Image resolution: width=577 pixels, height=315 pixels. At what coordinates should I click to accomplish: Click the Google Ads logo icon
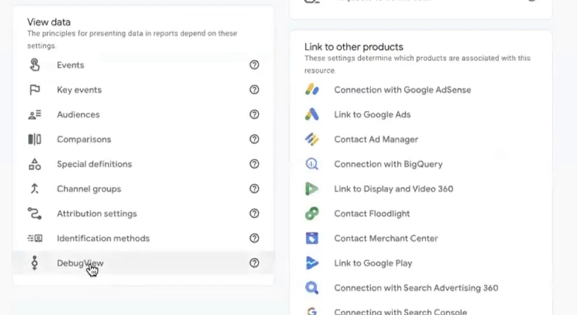(312, 115)
